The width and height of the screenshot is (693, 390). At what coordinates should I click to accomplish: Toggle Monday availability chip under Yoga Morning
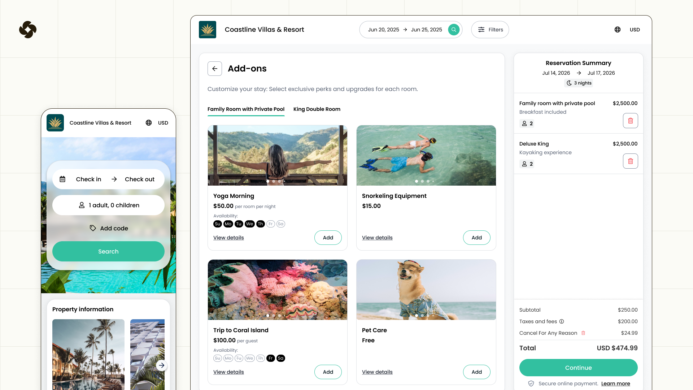coord(228,224)
